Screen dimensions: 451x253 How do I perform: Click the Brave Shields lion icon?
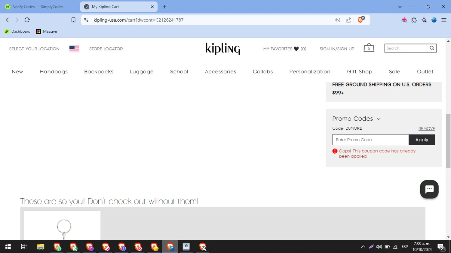360,20
